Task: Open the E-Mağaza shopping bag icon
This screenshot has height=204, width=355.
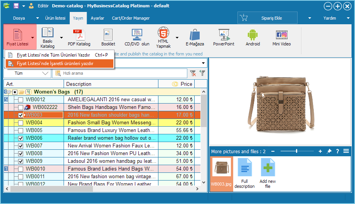Action: click(x=195, y=38)
